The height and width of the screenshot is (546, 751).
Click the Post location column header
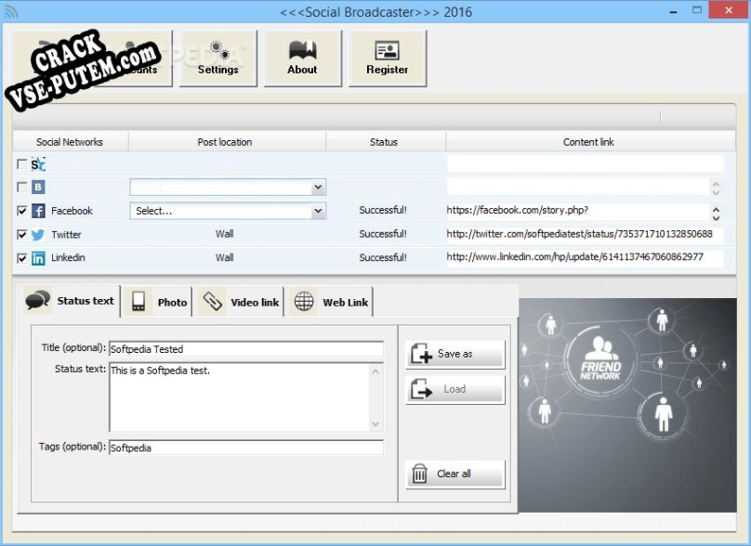pos(227,142)
